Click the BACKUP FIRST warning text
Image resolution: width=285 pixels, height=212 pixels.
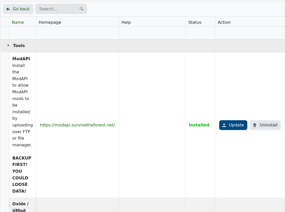click(22, 175)
